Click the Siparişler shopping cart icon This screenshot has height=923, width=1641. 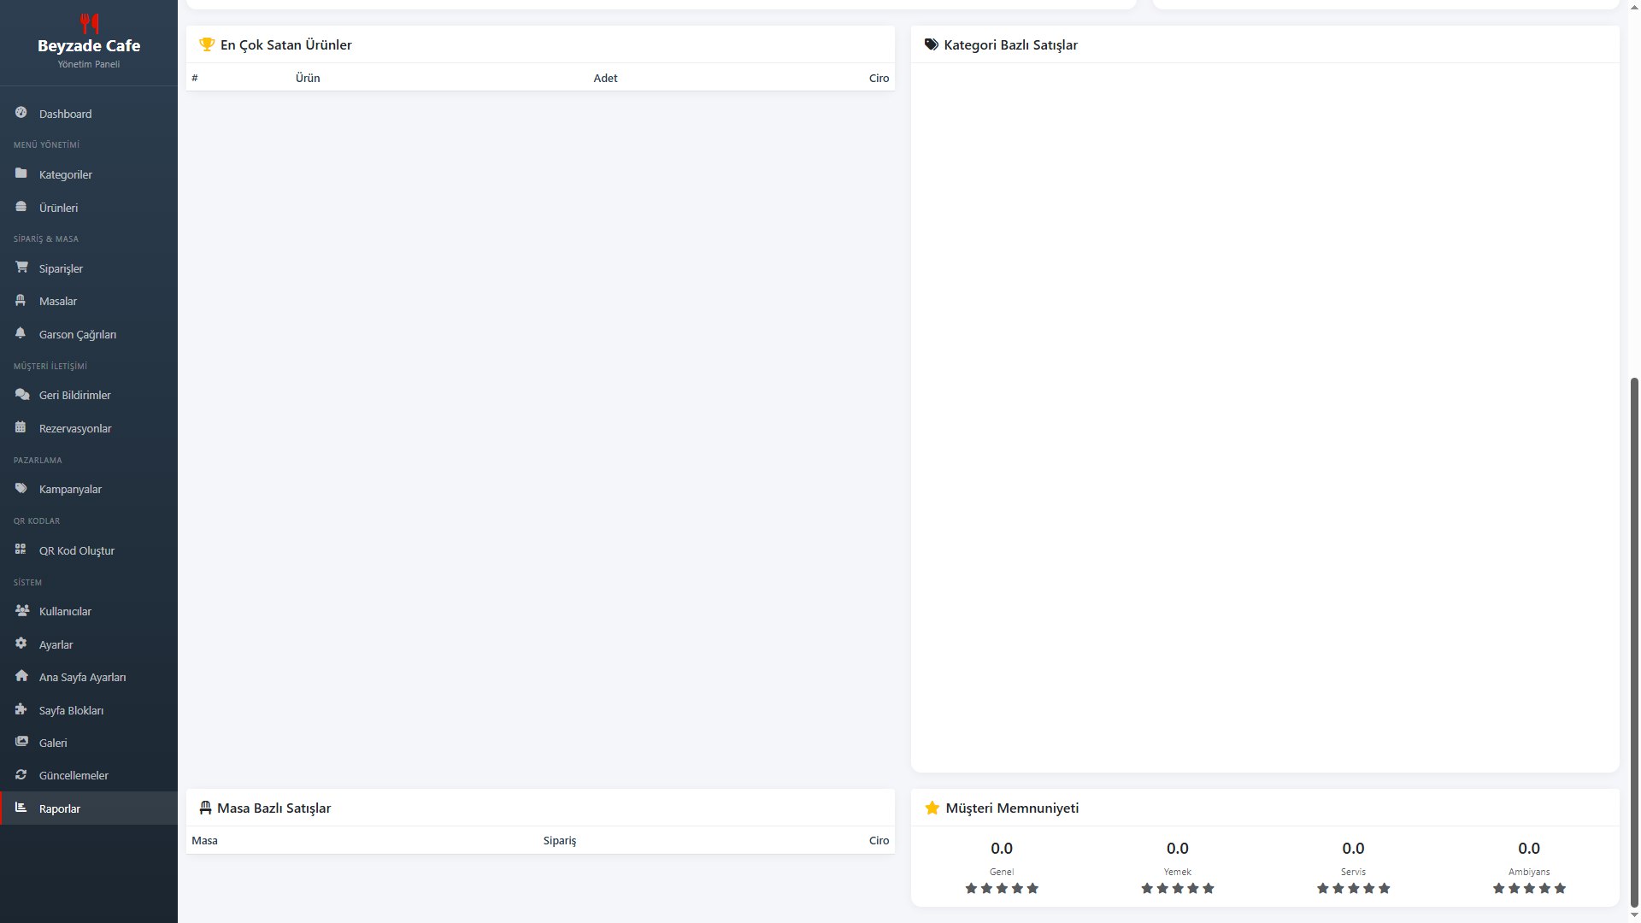pyautogui.click(x=21, y=267)
